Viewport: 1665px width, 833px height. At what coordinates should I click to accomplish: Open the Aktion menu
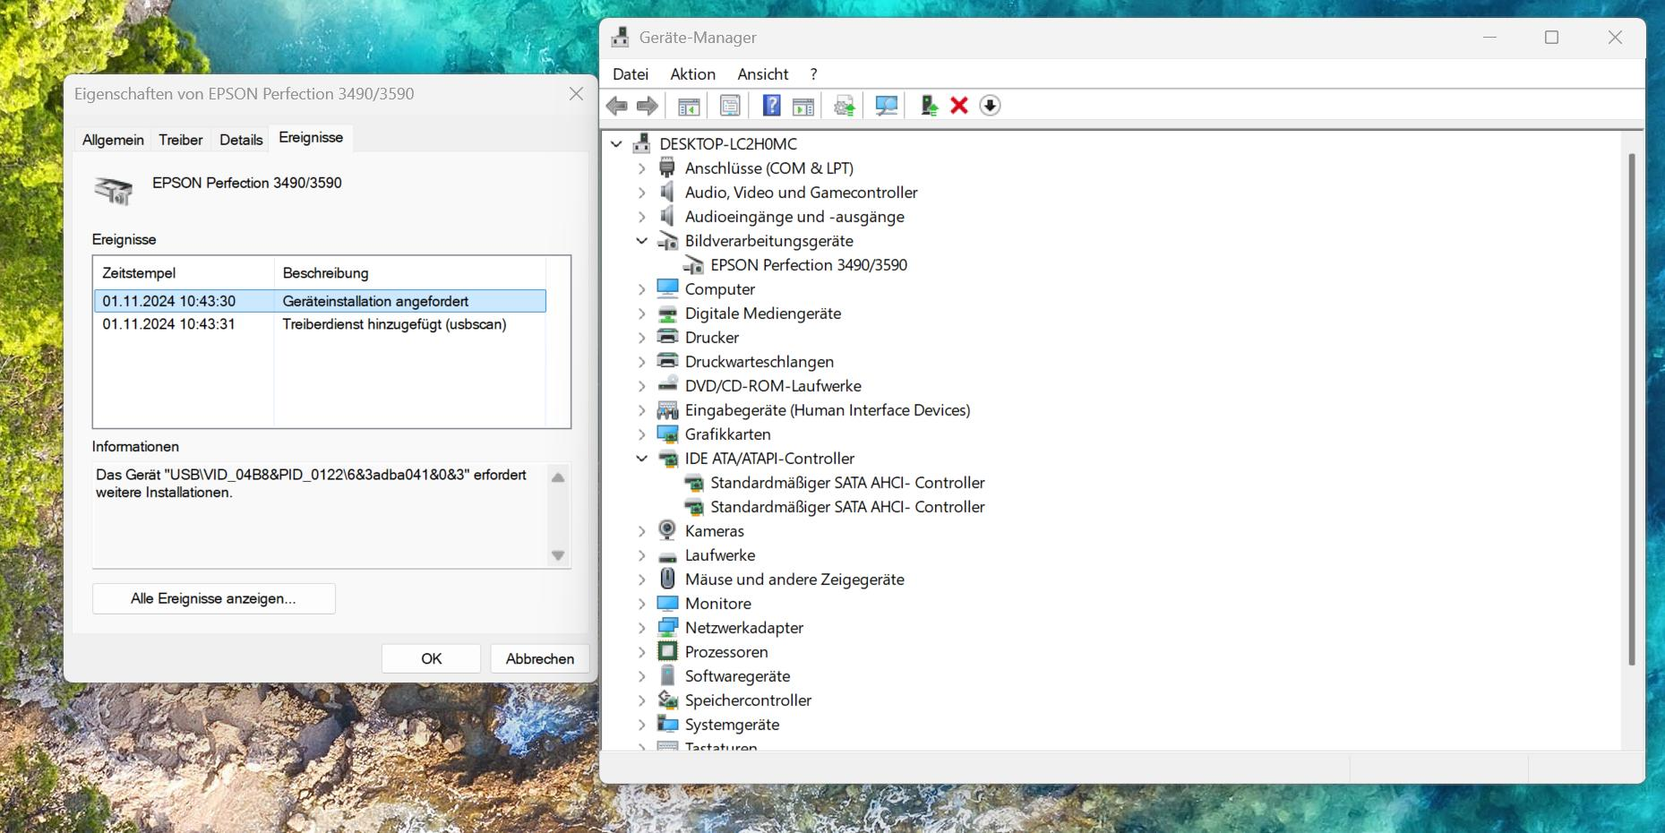pyautogui.click(x=692, y=74)
